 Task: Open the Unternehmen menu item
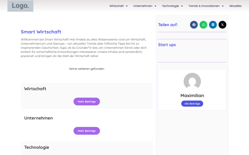coord(143,6)
